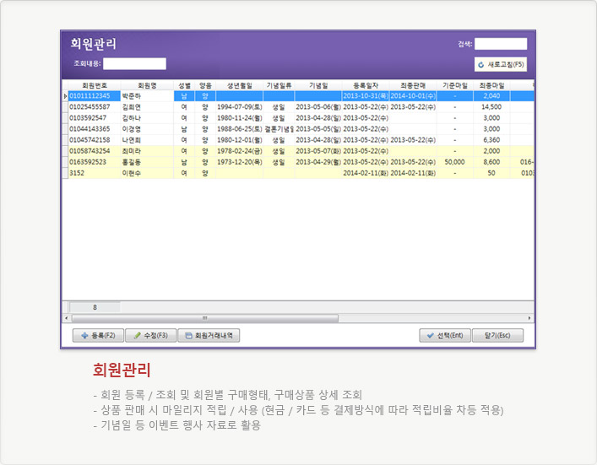Click member name 김하나
This screenshot has height=465, width=597.
tap(147, 118)
